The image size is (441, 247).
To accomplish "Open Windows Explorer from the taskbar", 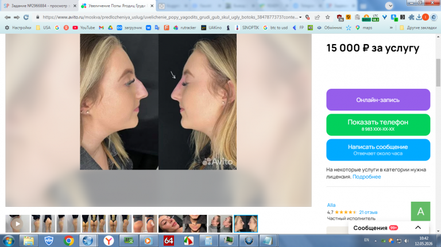I will 28,241.
